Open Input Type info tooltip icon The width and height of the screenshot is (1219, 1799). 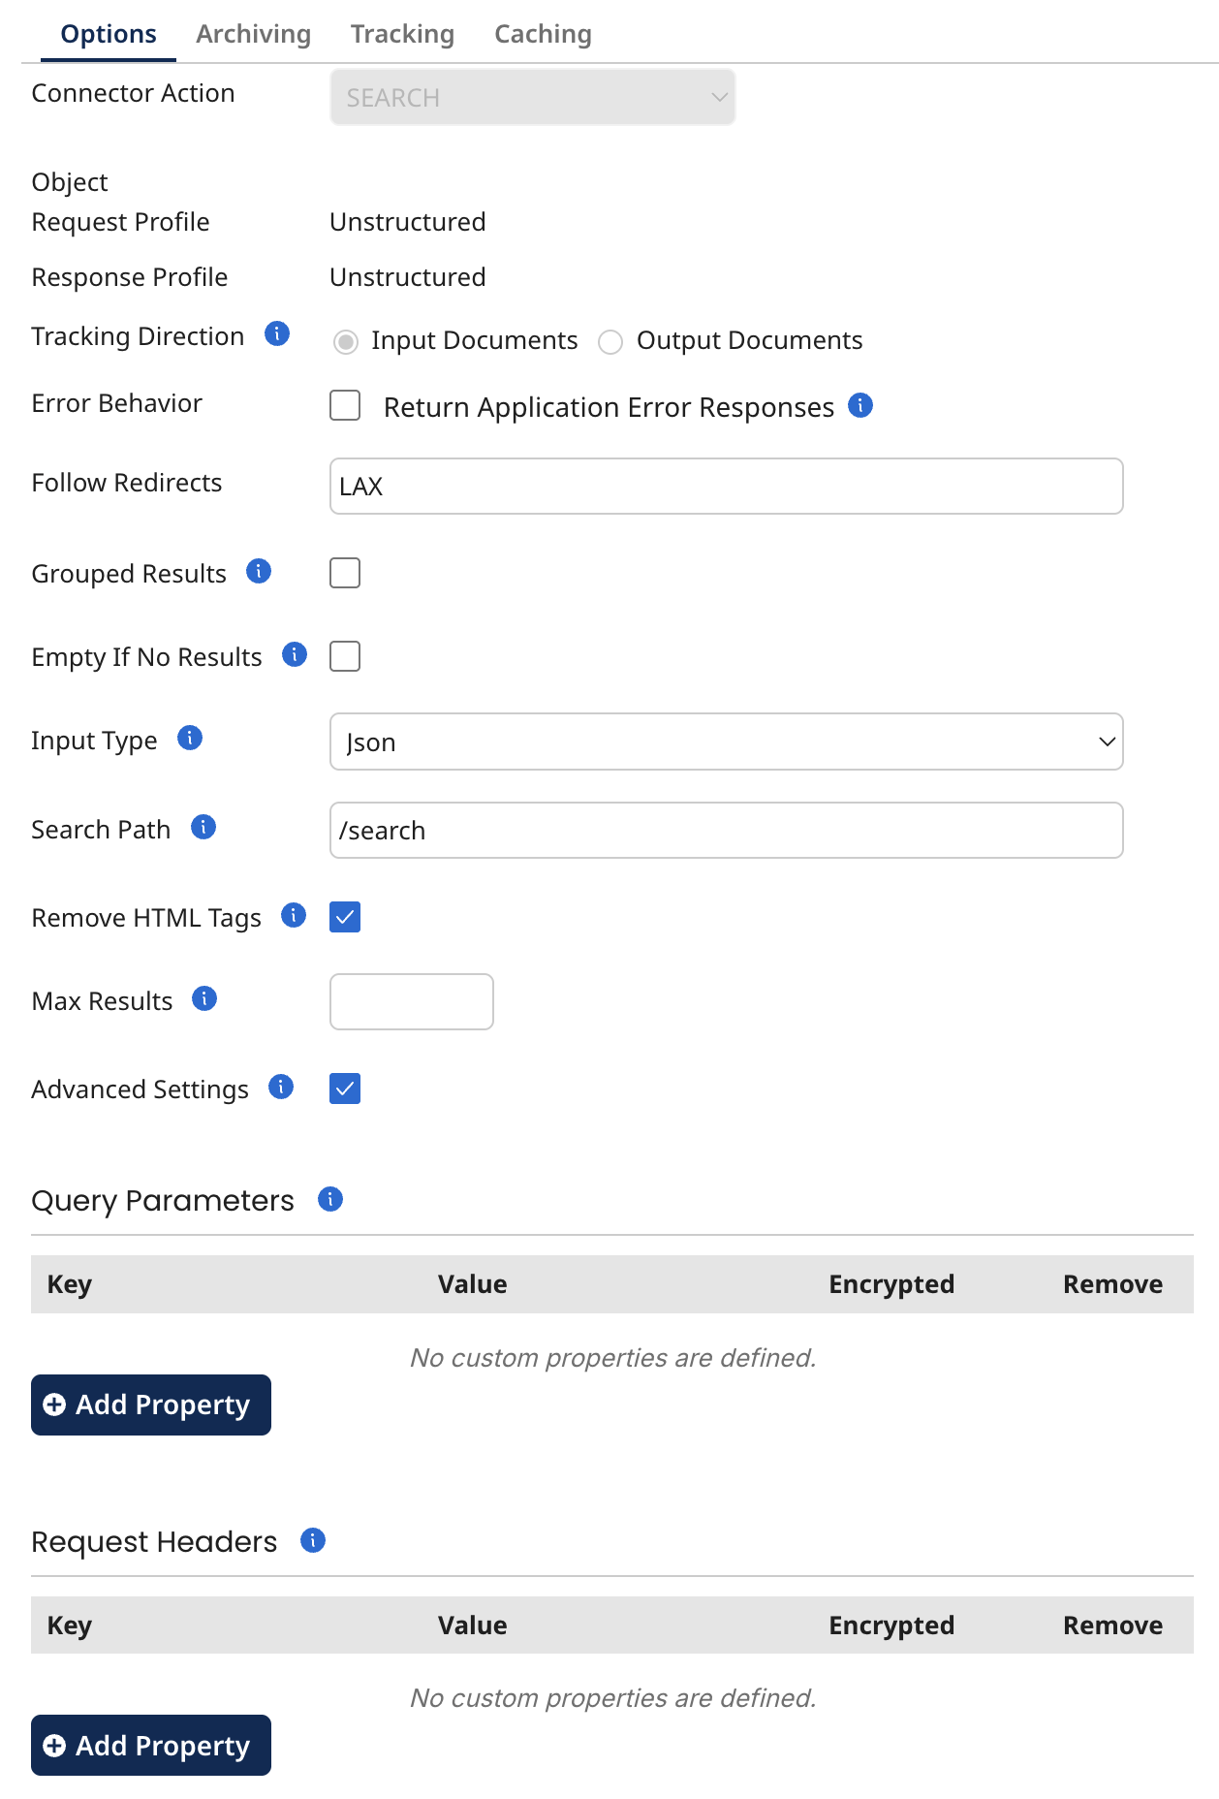[x=190, y=739]
